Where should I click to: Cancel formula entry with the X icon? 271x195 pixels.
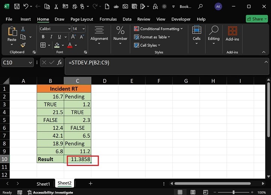click(x=44, y=62)
